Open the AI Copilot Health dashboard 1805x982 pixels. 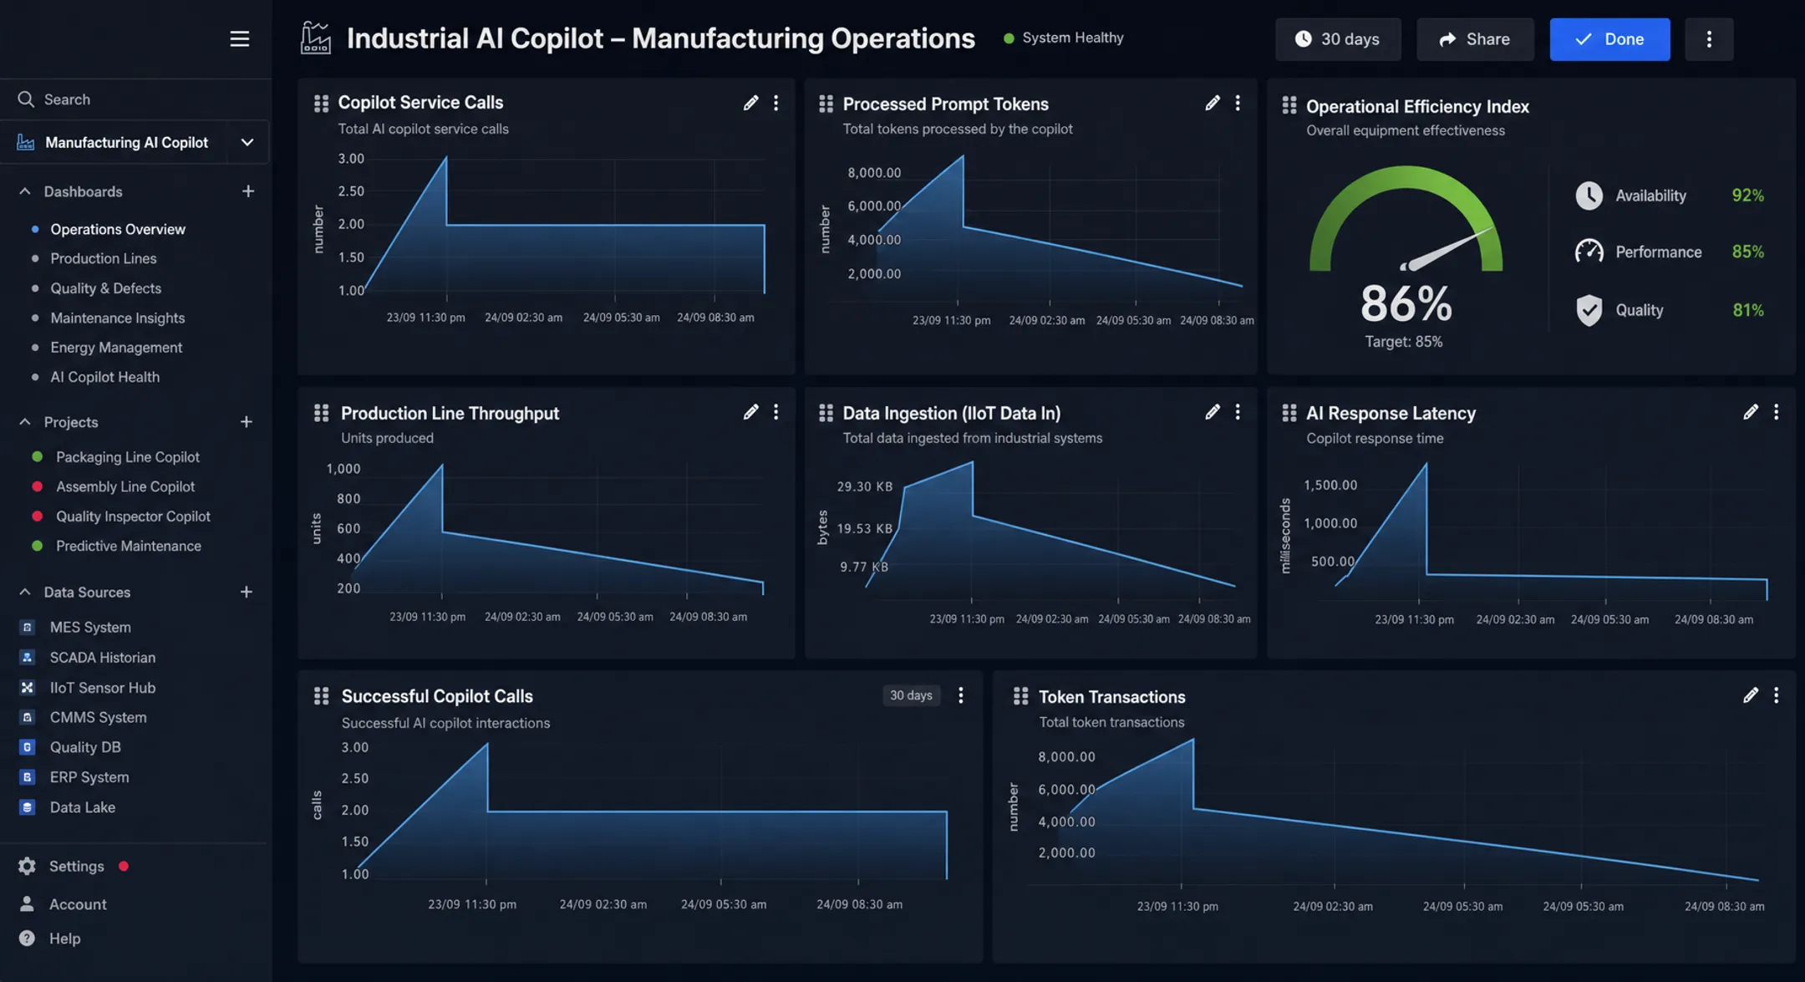105,377
